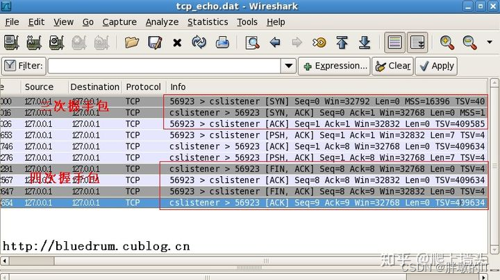Screen dimensions: 500x280
Task: Open the Analyze menu
Action: click(x=162, y=22)
